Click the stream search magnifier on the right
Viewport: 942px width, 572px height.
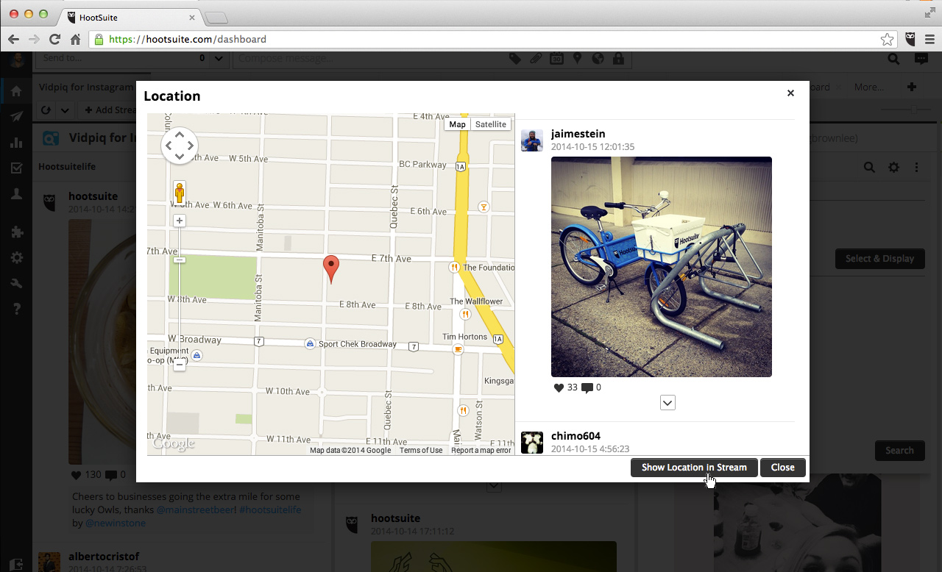[869, 168]
